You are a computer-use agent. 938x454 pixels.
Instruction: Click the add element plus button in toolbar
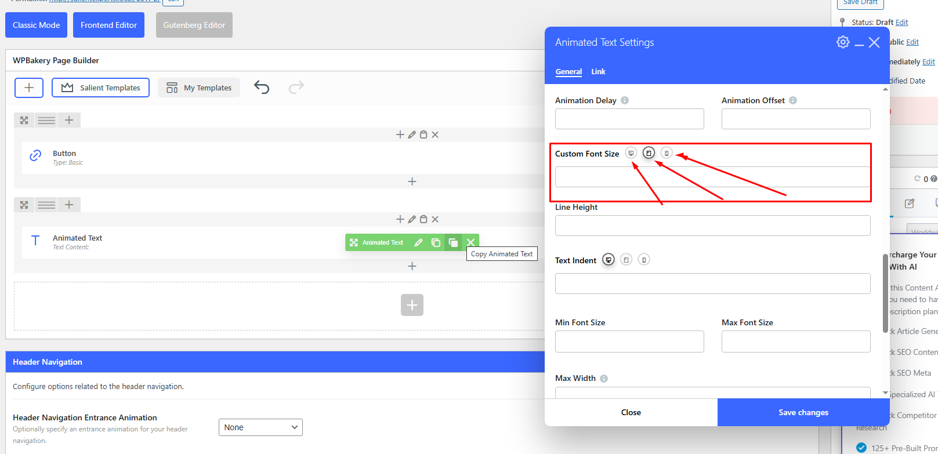click(29, 88)
